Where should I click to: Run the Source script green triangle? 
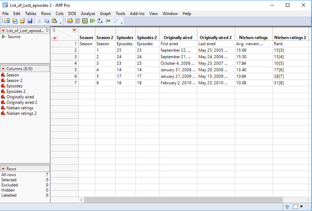(x=3, y=36)
